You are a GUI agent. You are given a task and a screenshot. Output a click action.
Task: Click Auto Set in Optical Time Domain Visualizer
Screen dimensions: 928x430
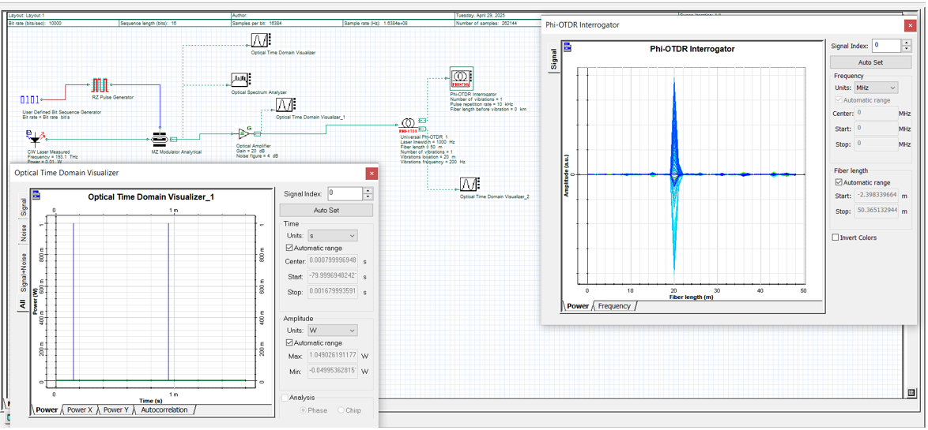coord(326,211)
